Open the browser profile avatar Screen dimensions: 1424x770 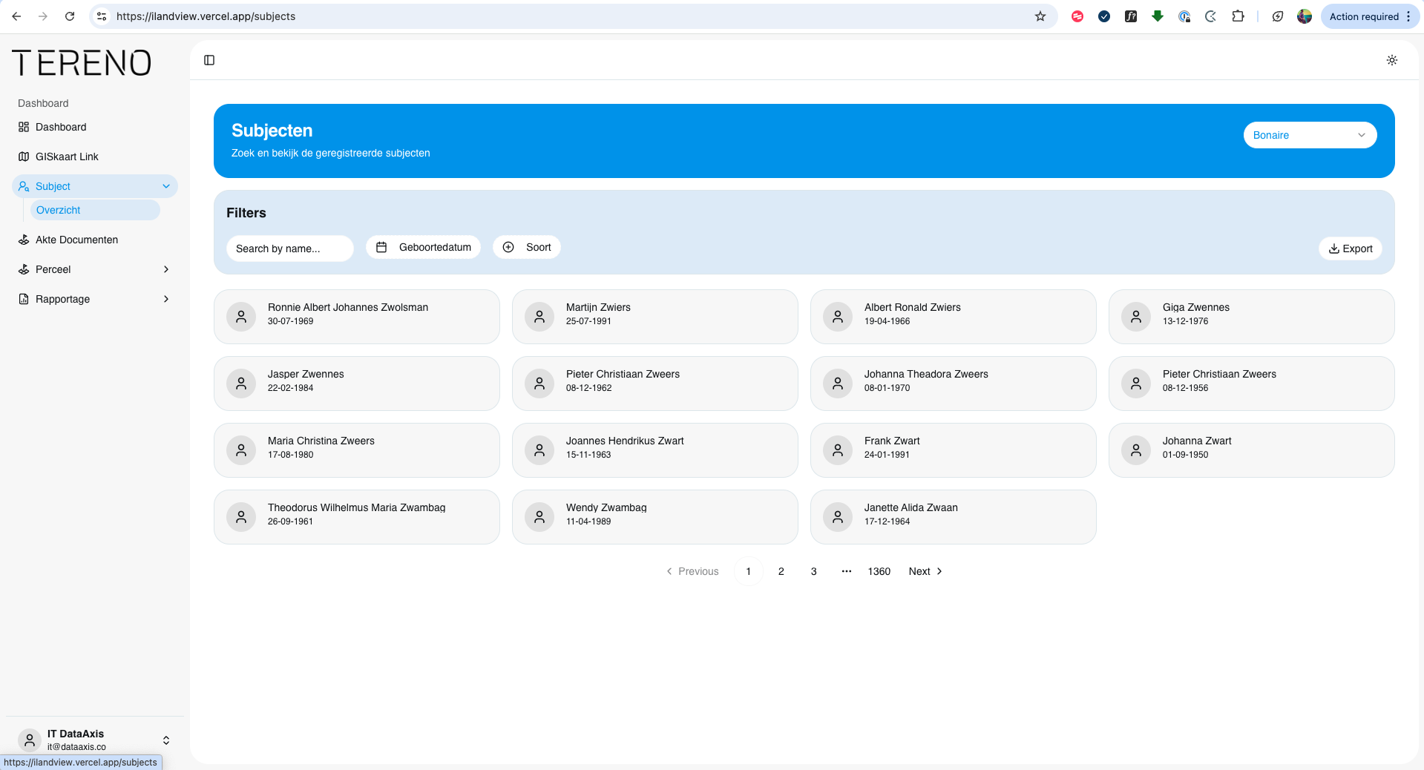[x=1305, y=16]
